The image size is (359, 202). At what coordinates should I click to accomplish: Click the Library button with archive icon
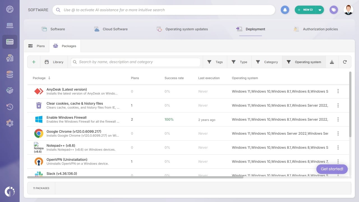tap(54, 62)
